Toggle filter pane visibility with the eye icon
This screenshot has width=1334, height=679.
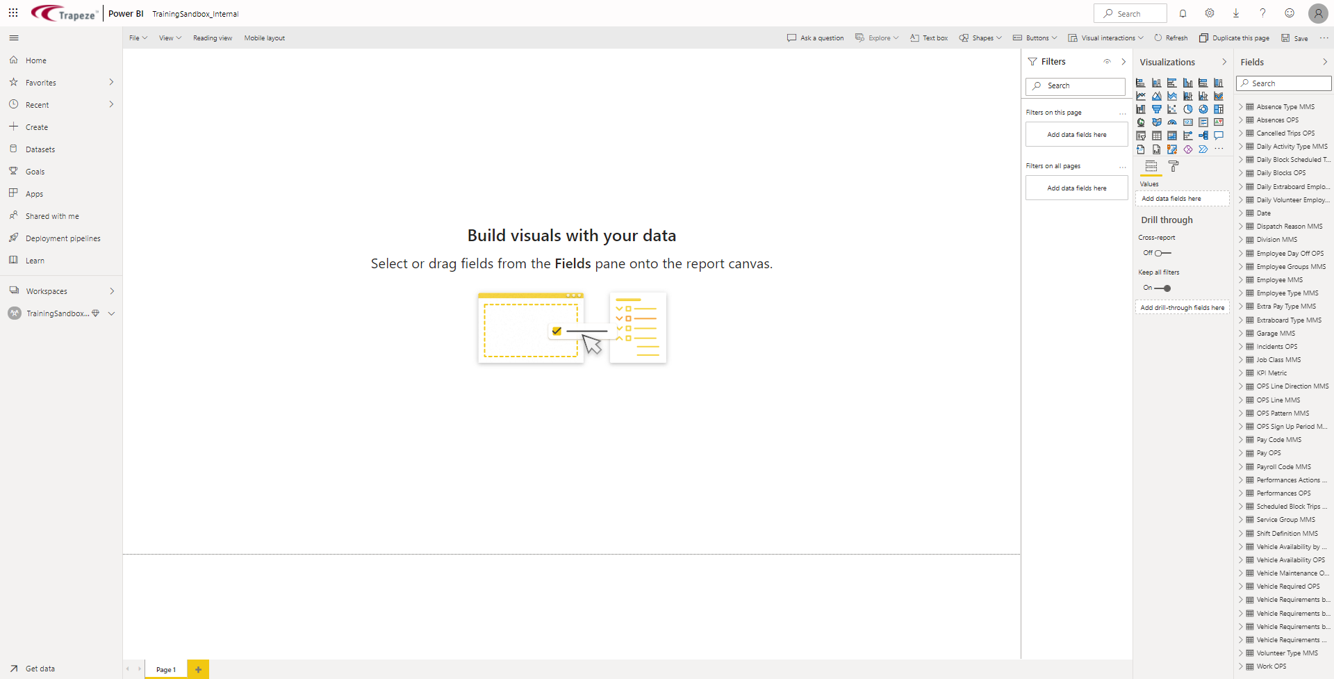[x=1107, y=61]
